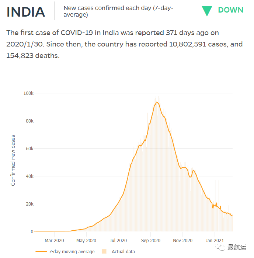Select the Mar 2020 x-axis label
The height and width of the screenshot is (258, 254).
[54, 241]
